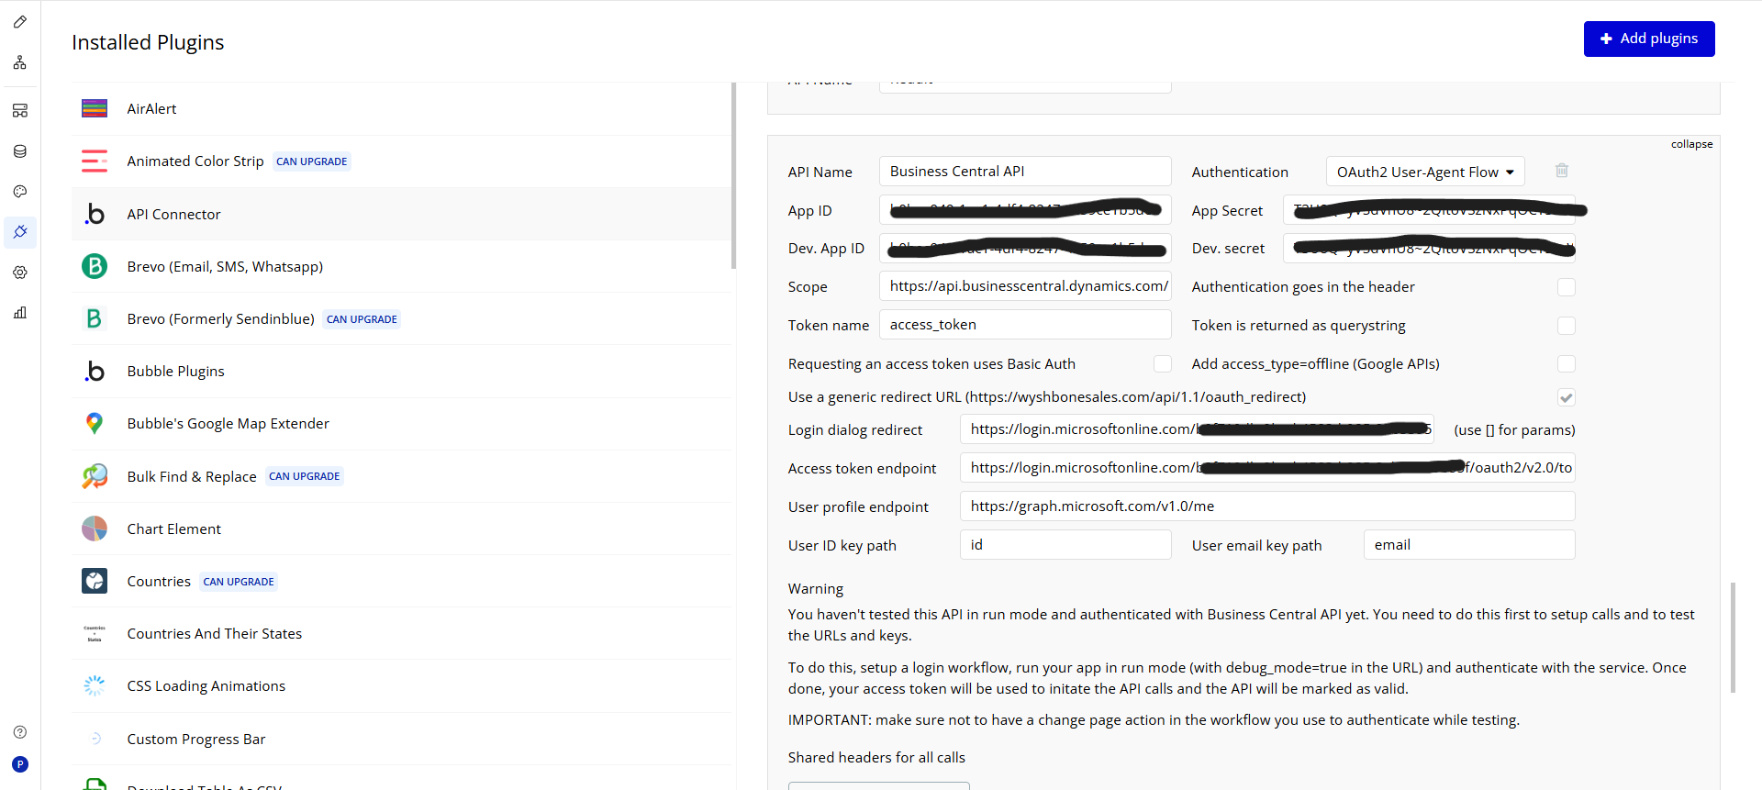
Task: Select the Chart Element plugin
Action: pyautogui.click(x=402, y=529)
